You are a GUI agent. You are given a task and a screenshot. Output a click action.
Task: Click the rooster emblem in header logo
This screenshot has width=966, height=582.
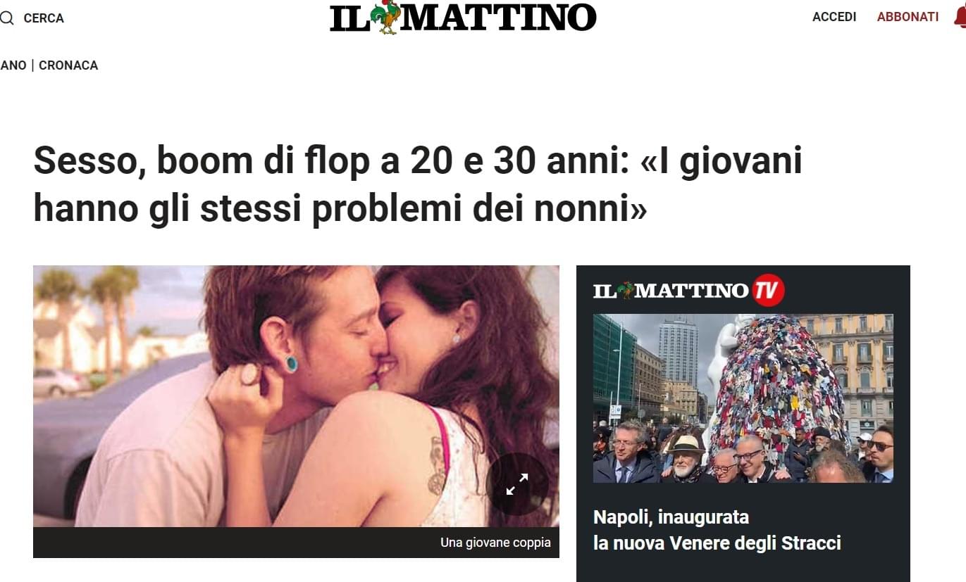coord(385,16)
